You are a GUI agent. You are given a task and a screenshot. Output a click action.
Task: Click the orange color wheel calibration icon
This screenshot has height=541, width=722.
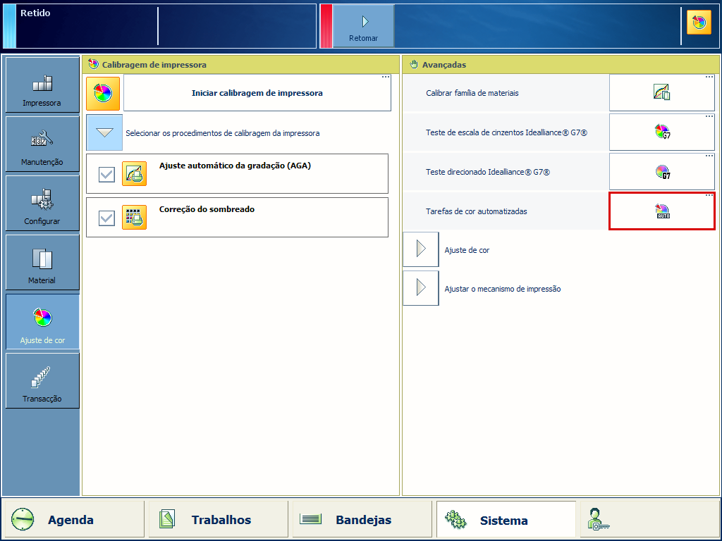[103, 94]
